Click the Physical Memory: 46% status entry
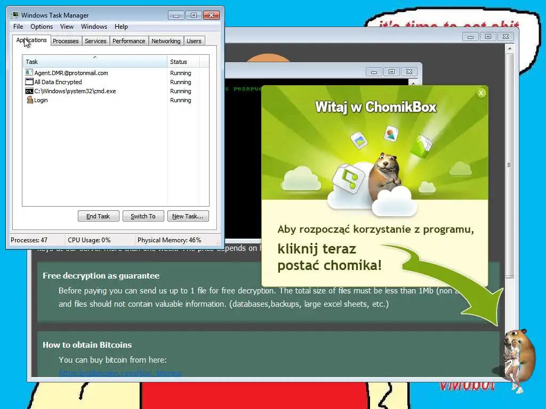The width and height of the screenshot is (546, 409). (x=169, y=240)
